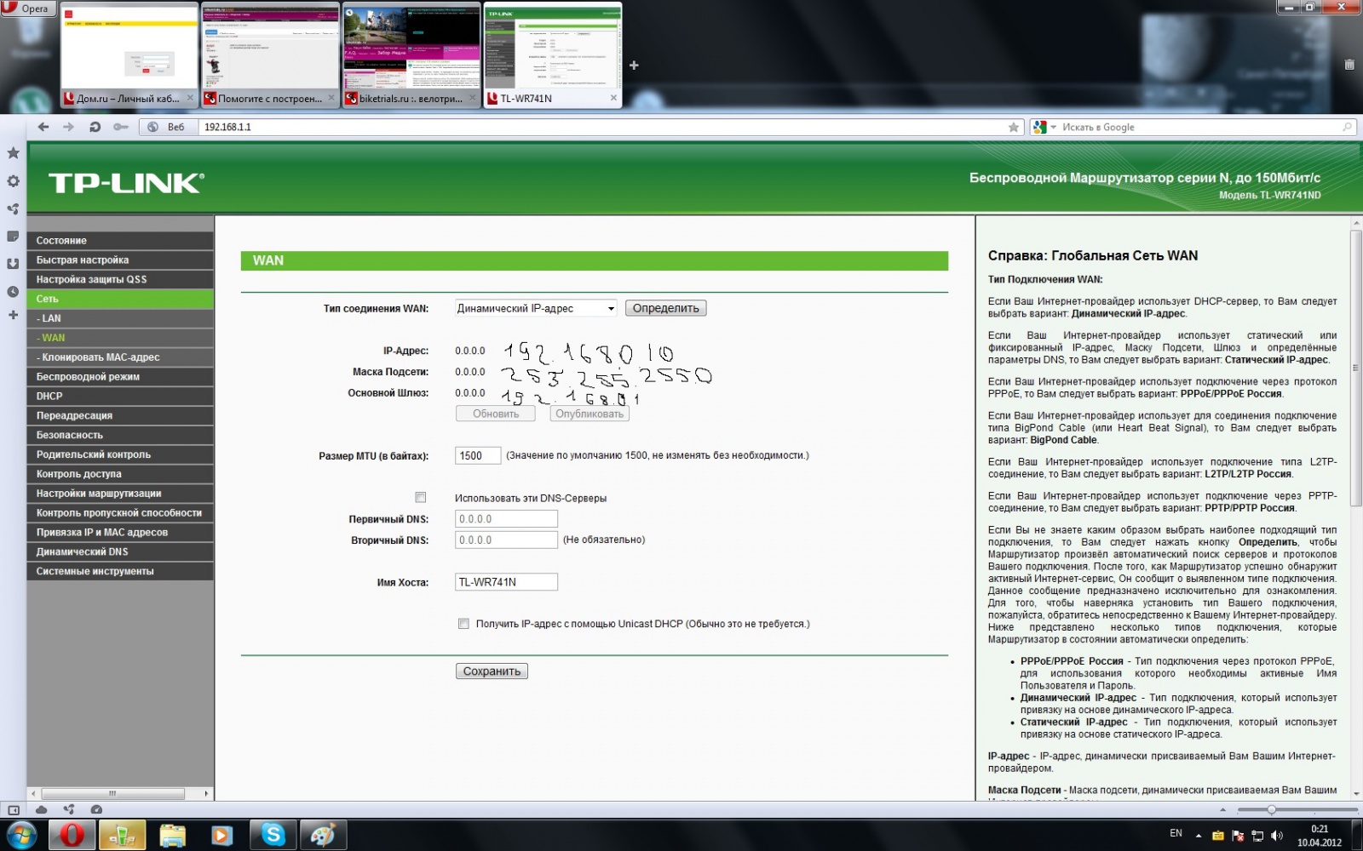The height and width of the screenshot is (851, 1363).
Task: Toggle the Unicast DHCP checkbox
Action: tap(463, 624)
